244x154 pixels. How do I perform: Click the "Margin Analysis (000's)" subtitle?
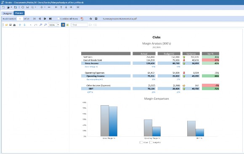(x=156, y=43)
